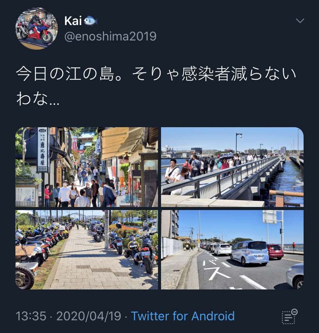Select the Japanese tweet text
This screenshot has width=319, height=333.
(x=156, y=86)
